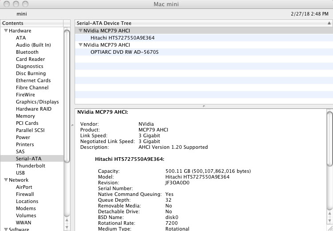Click the window resize grip corner
This screenshot has width=333, height=231.
329,228
